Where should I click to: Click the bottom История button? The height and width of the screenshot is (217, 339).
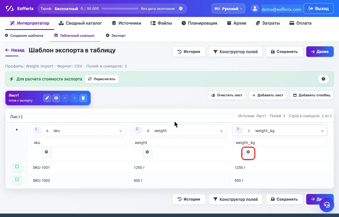[x=189, y=199]
